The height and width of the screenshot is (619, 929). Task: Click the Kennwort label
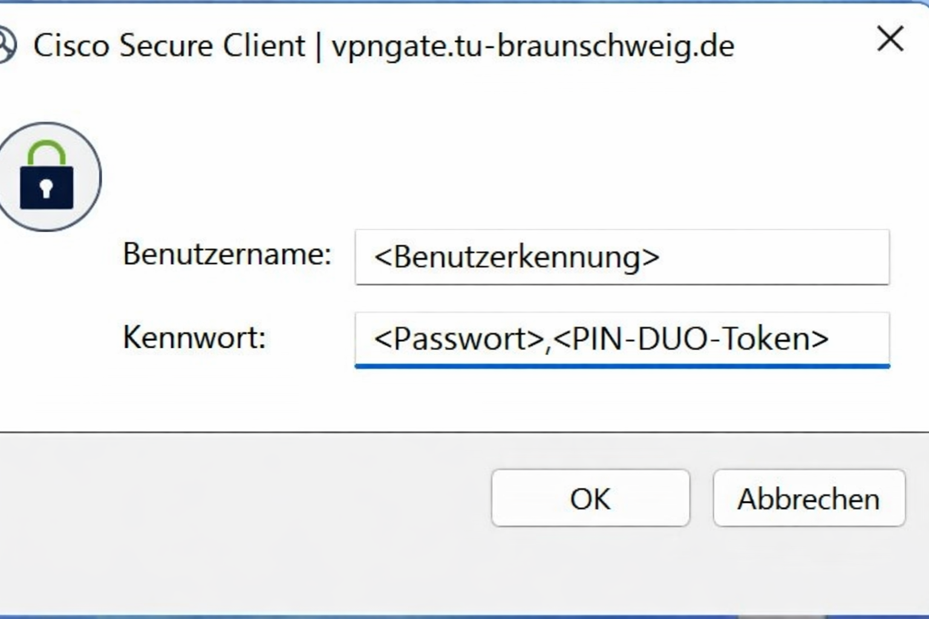pyautogui.click(x=194, y=337)
